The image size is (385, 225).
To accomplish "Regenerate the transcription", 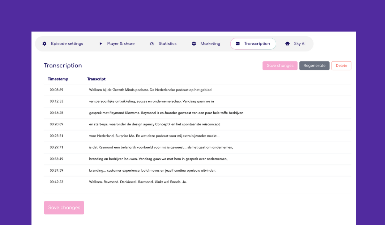I will 314,66.
